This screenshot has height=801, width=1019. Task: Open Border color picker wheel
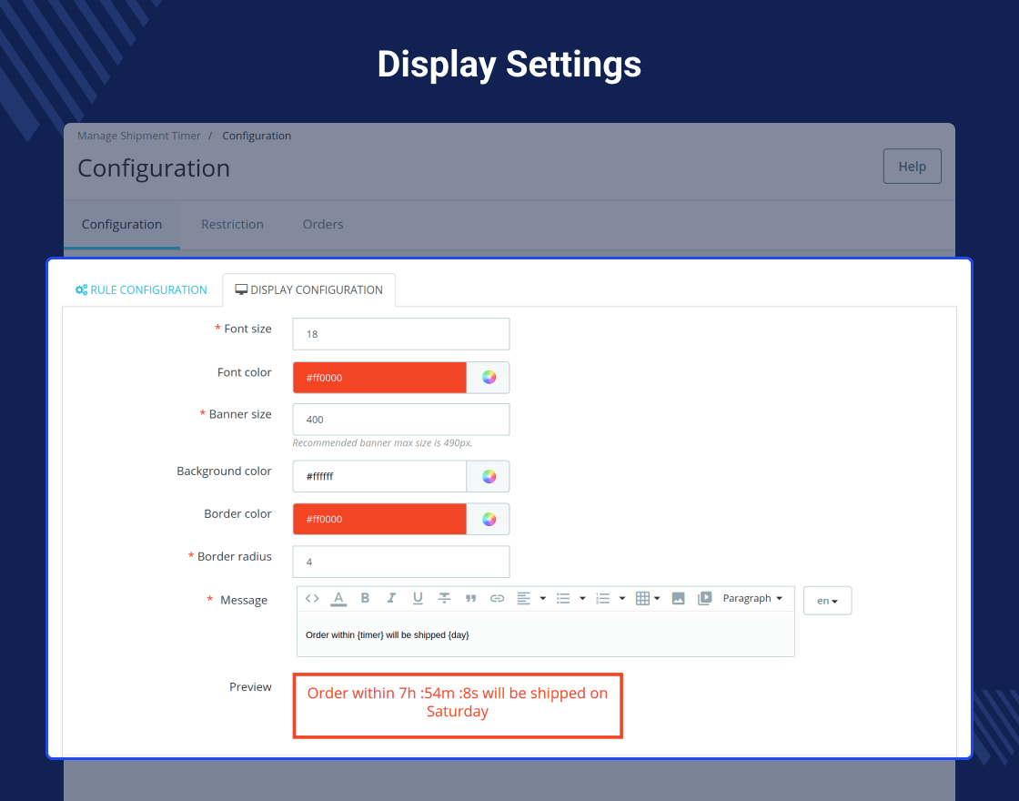[x=489, y=519]
